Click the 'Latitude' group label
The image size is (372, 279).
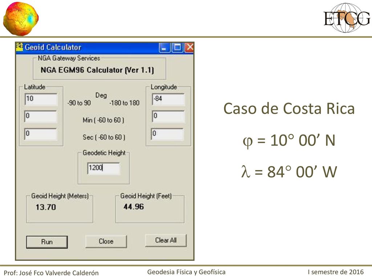click(35, 87)
